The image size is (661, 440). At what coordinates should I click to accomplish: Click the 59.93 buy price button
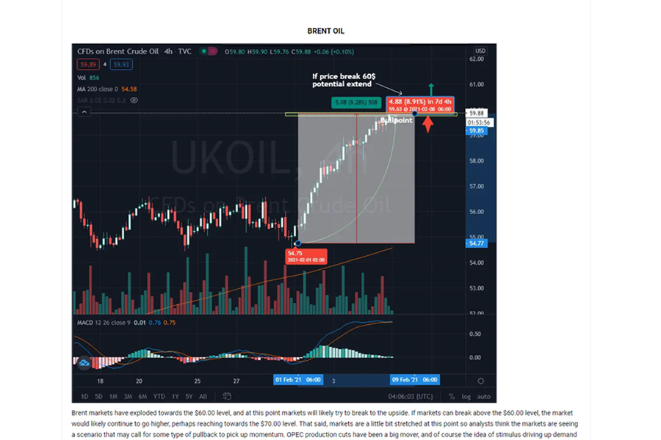[x=121, y=65]
